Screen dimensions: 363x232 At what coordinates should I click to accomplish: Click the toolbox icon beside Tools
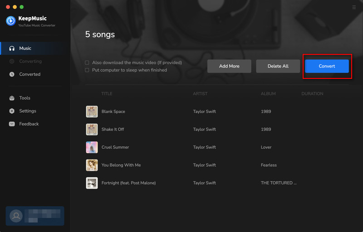tap(12, 98)
